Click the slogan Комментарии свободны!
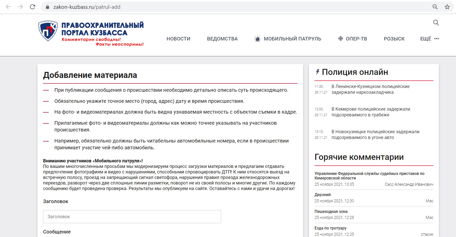The width and height of the screenshot is (456, 237). [91, 39]
